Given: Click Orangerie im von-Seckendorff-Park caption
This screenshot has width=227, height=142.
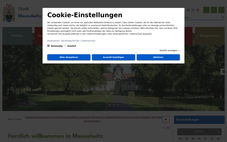Looking at the screenshot, I should click(x=185, y=97).
